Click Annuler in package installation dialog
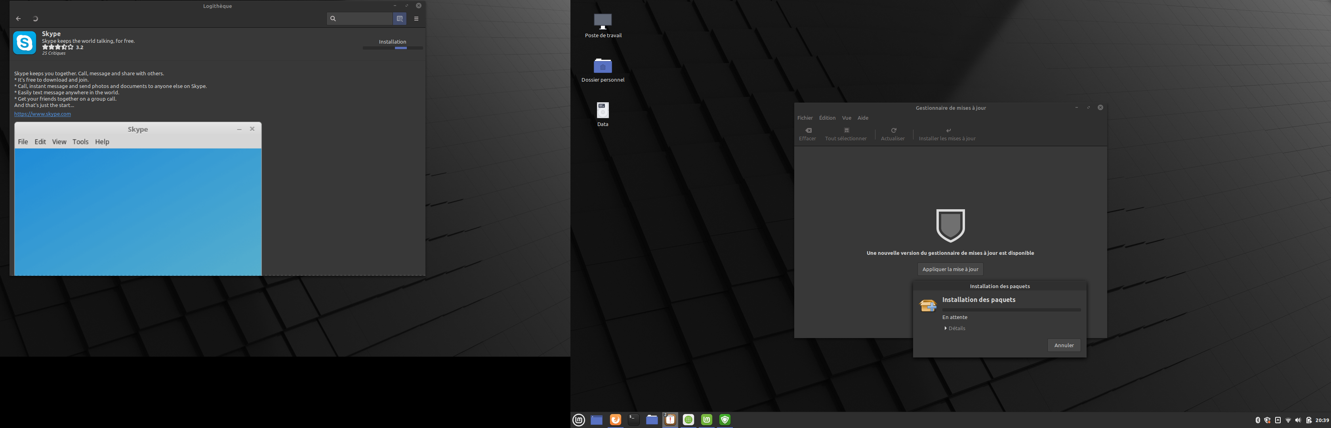This screenshot has height=428, width=1331. coord(1064,345)
